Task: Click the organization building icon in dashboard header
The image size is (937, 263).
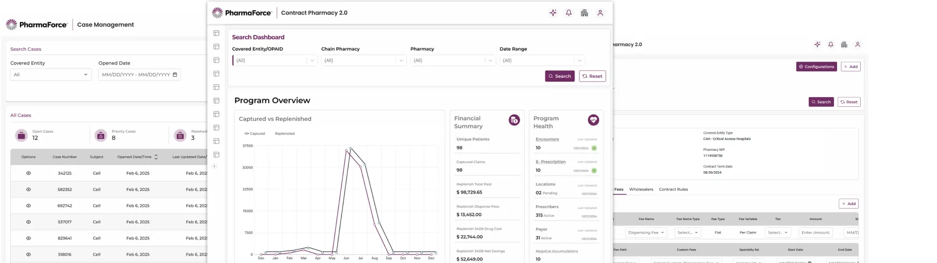Action: click(584, 13)
